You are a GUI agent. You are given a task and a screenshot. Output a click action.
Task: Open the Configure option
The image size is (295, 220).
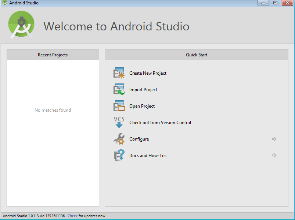pos(139,139)
